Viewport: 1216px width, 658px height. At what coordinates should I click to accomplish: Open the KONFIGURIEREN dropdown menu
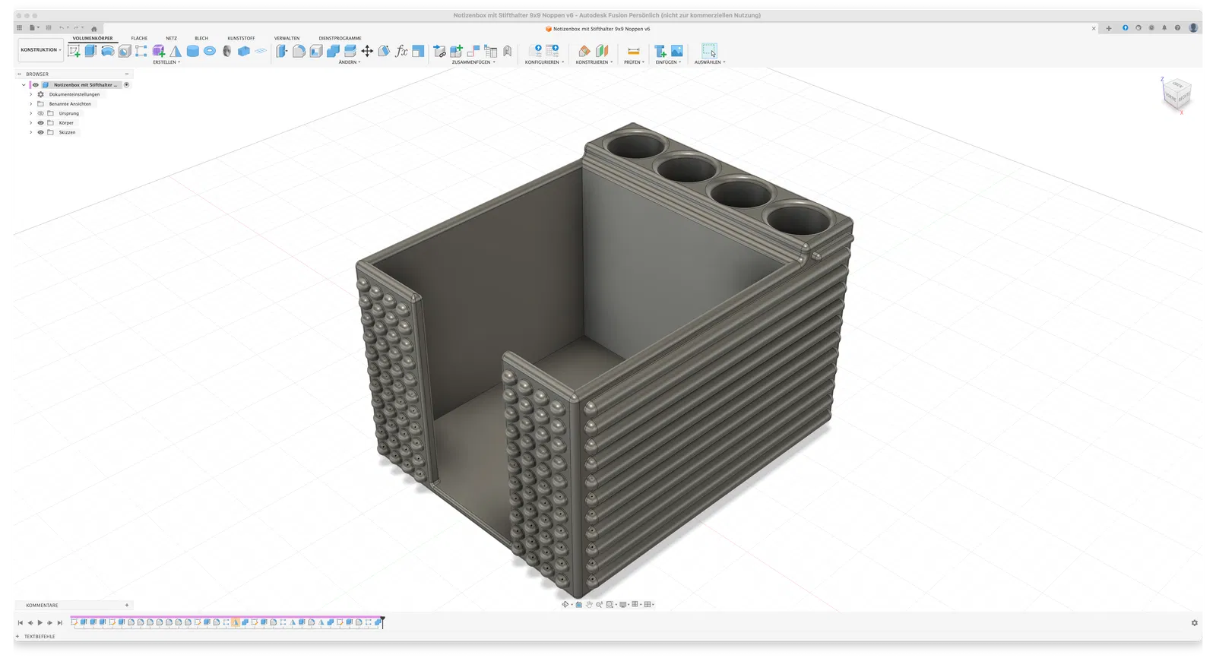544,62
